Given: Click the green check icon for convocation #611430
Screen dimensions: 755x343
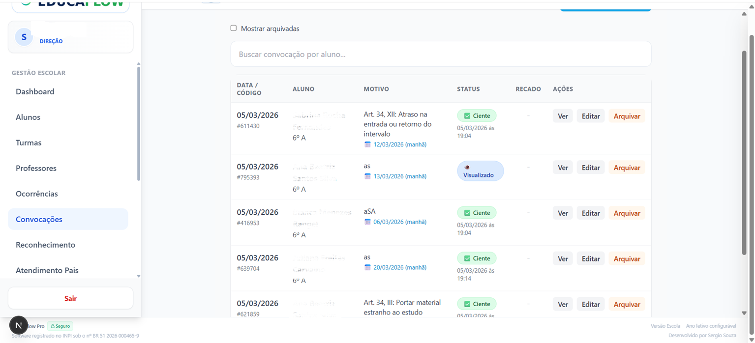Looking at the screenshot, I should pos(467,116).
